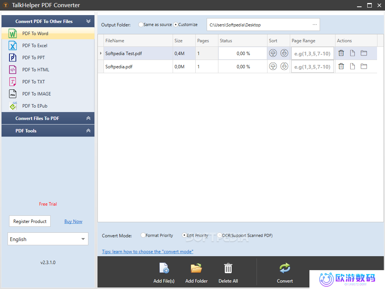Move Softpedia Test.pdf down in list
Screen dimensions: 385x289
[284, 53]
